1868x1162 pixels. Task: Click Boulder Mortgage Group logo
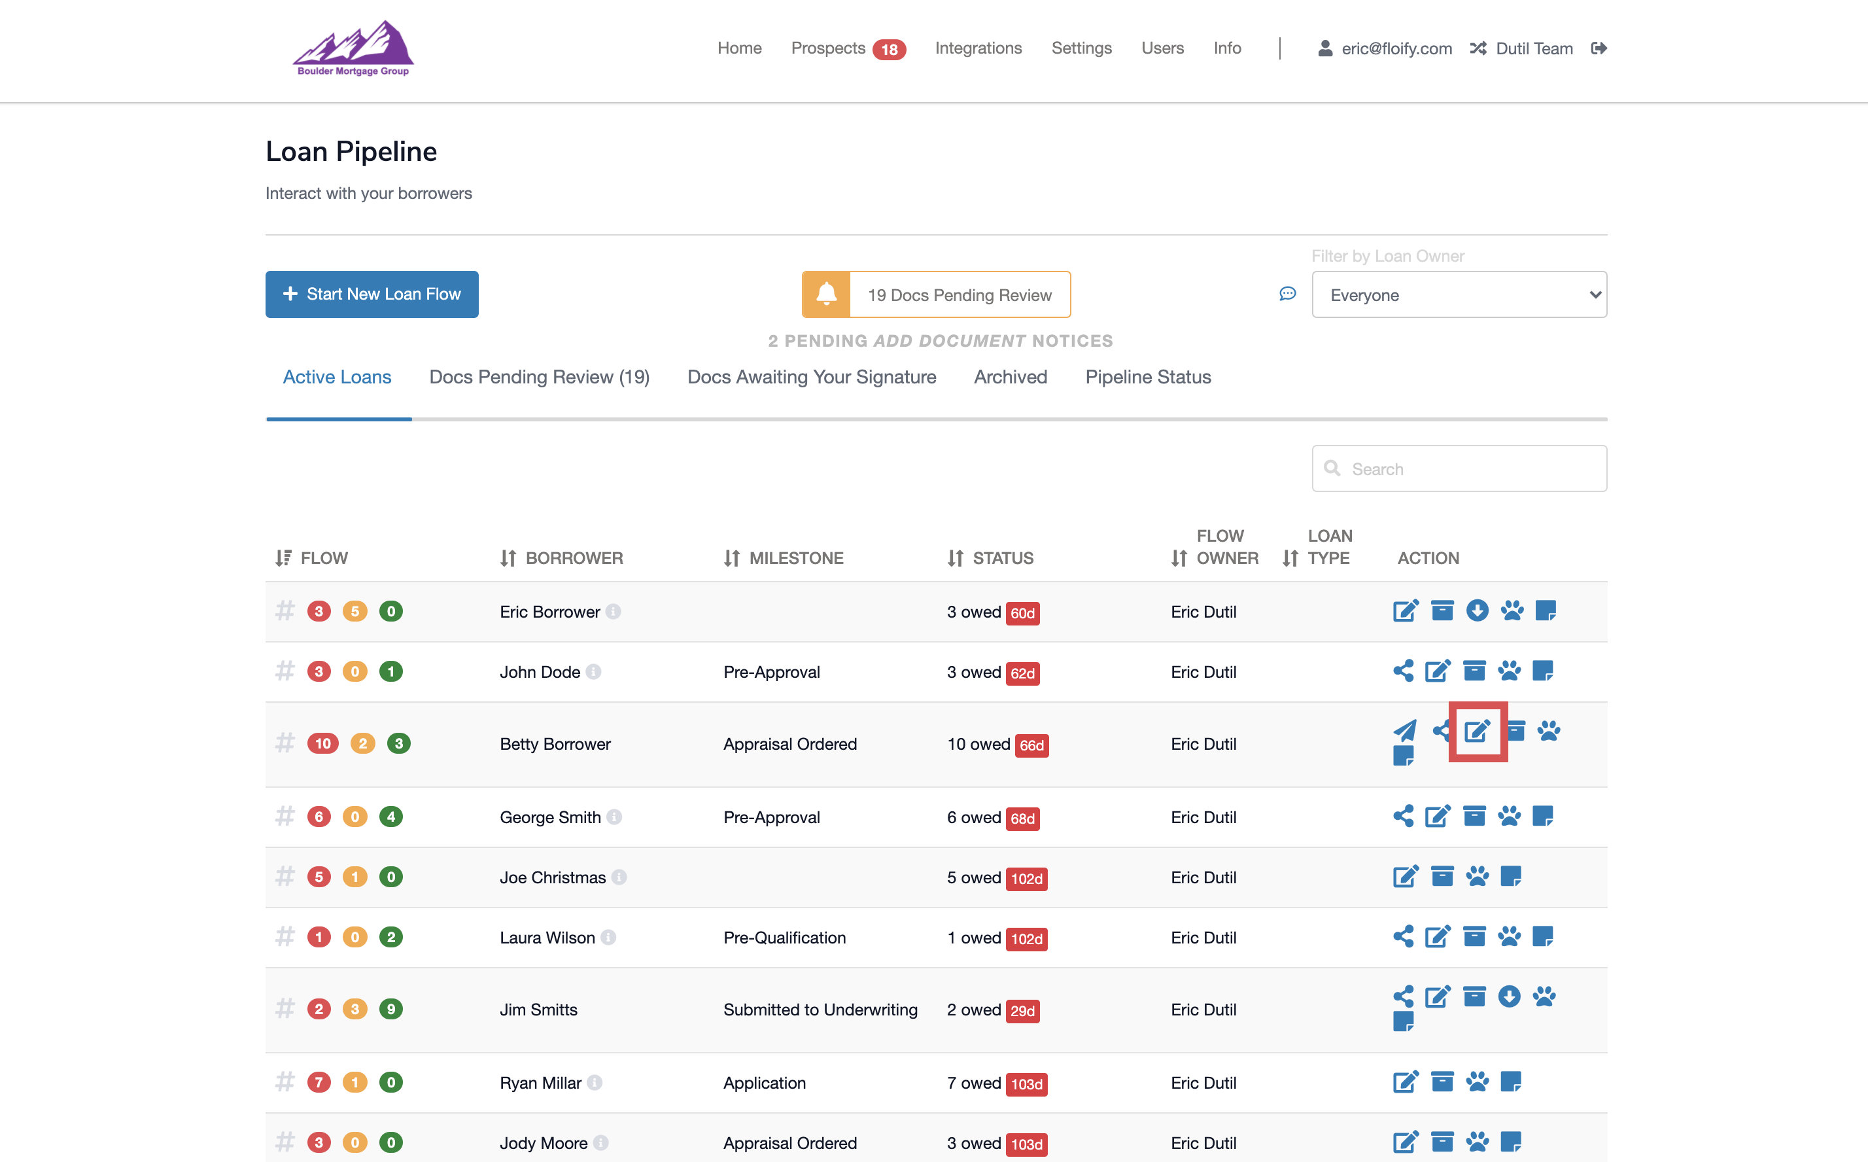353,48
